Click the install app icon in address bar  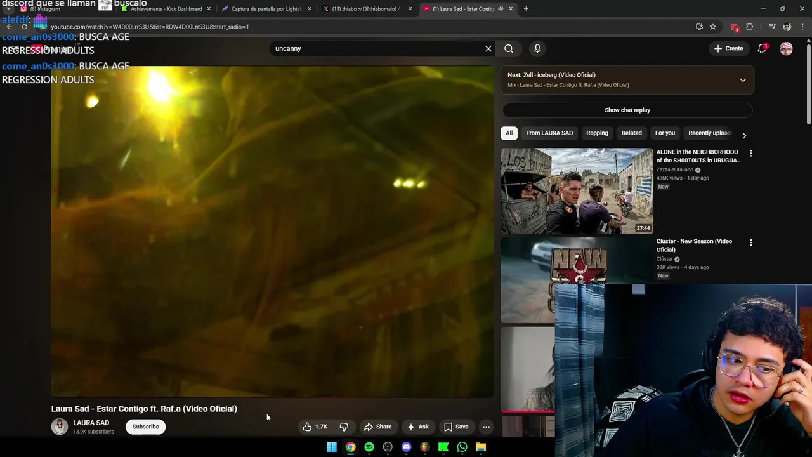pos(699,27)
